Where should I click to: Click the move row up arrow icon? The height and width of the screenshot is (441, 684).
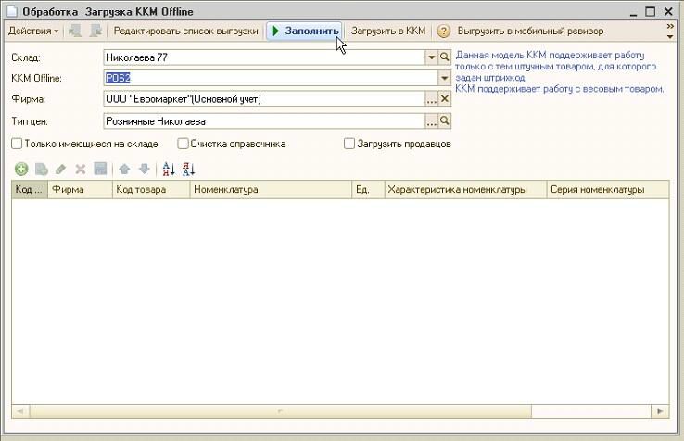[124, 169]
